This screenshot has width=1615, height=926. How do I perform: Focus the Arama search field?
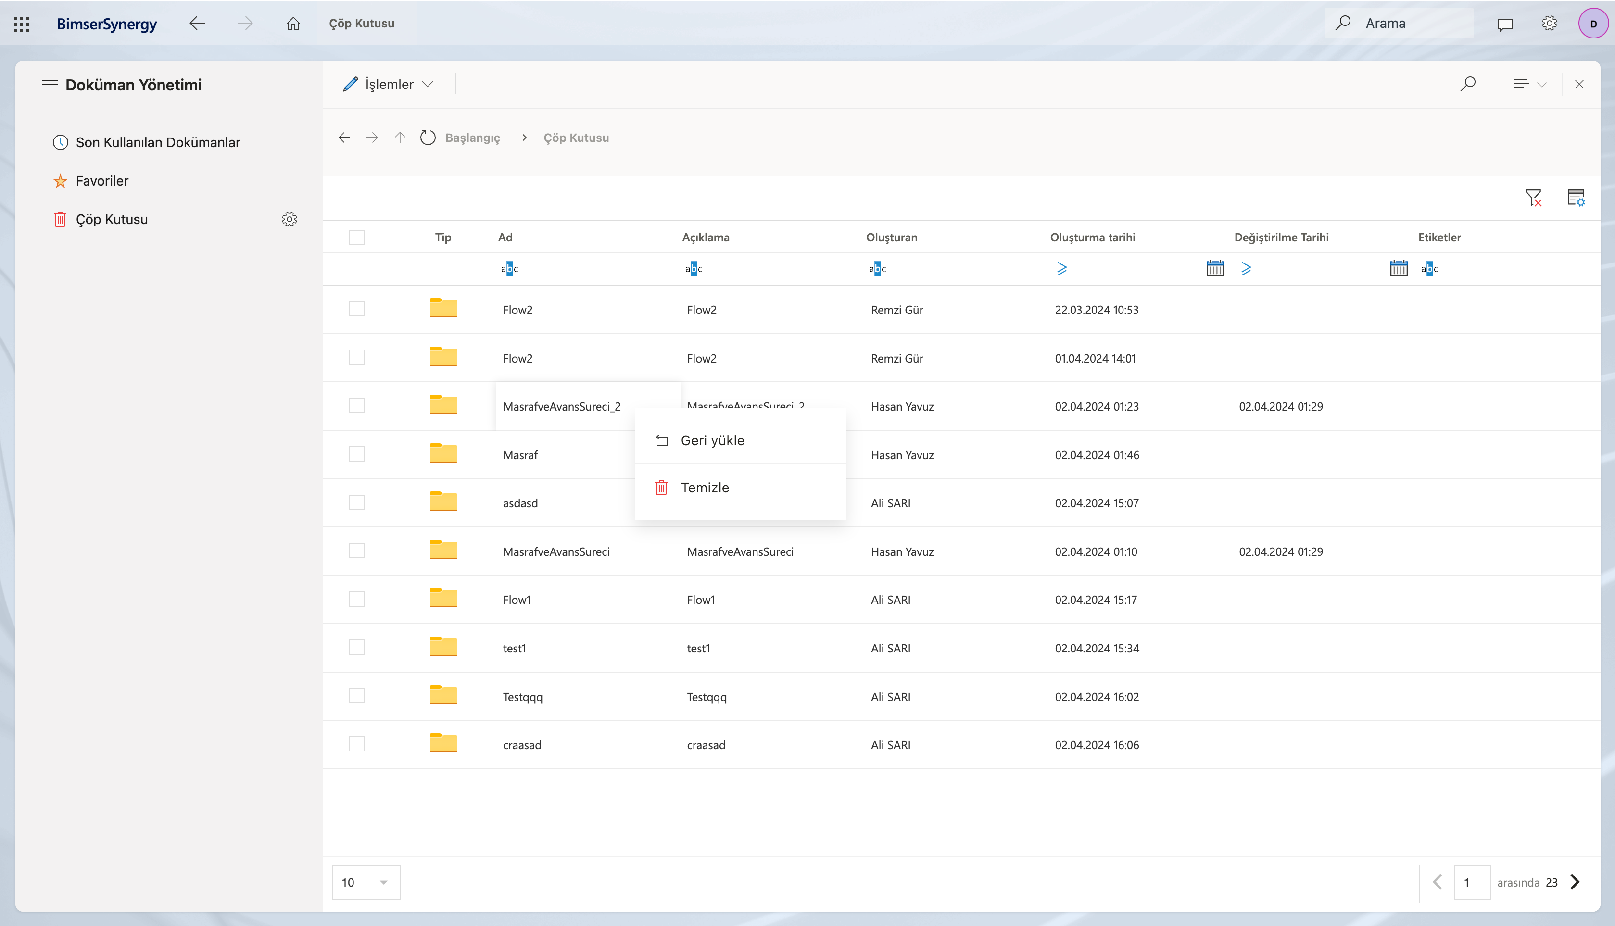(x=1399, y=24)
